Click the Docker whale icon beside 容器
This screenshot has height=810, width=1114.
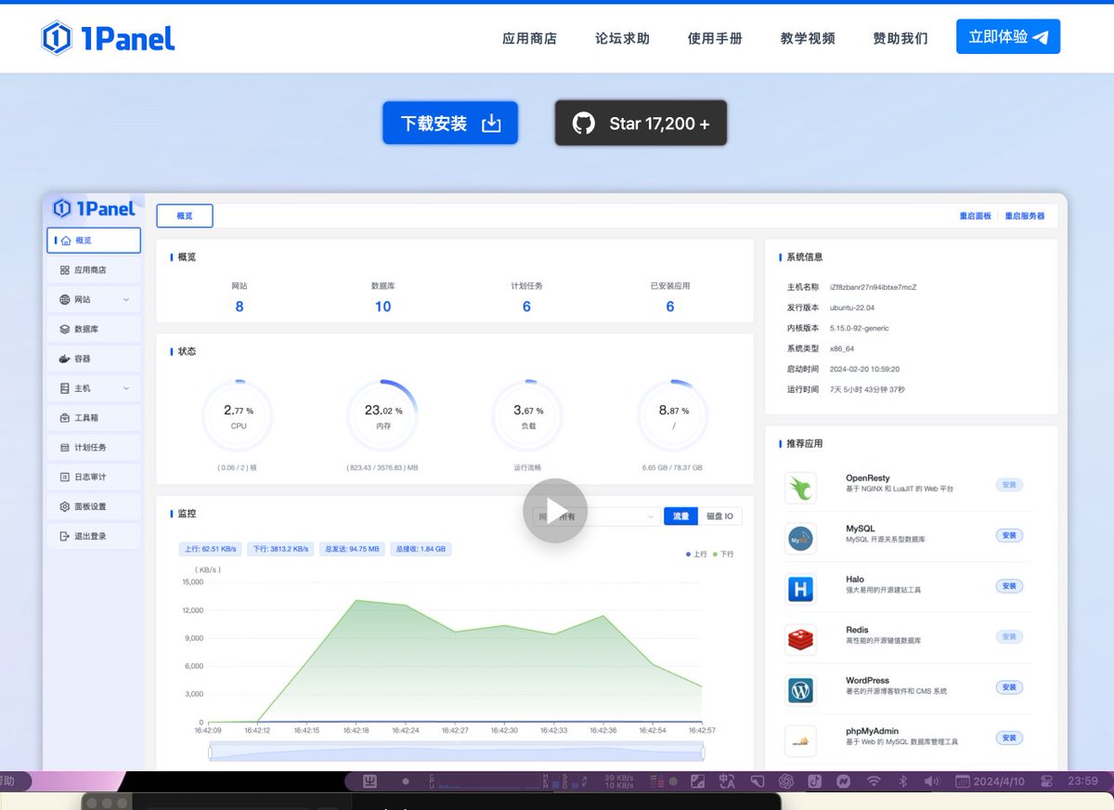click(65, 359)
